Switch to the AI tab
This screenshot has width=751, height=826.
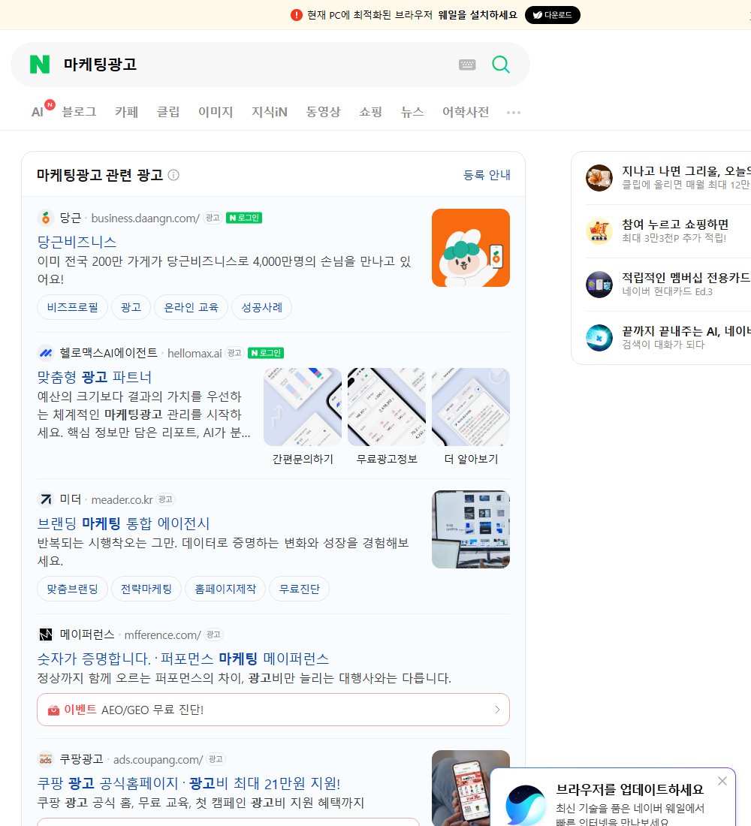point(38,112)
